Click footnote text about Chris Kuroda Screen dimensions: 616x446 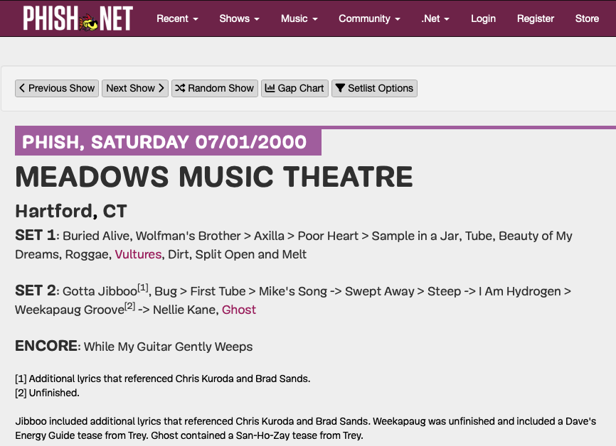[x=163, y=379]
